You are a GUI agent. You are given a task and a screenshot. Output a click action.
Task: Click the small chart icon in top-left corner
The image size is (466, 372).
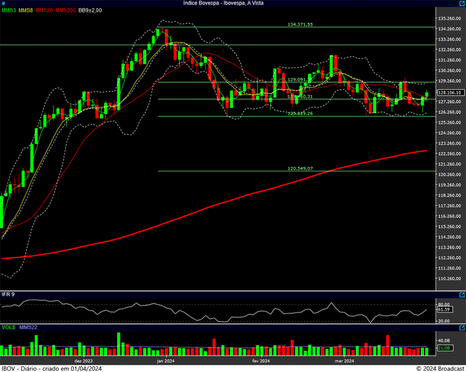3,3
